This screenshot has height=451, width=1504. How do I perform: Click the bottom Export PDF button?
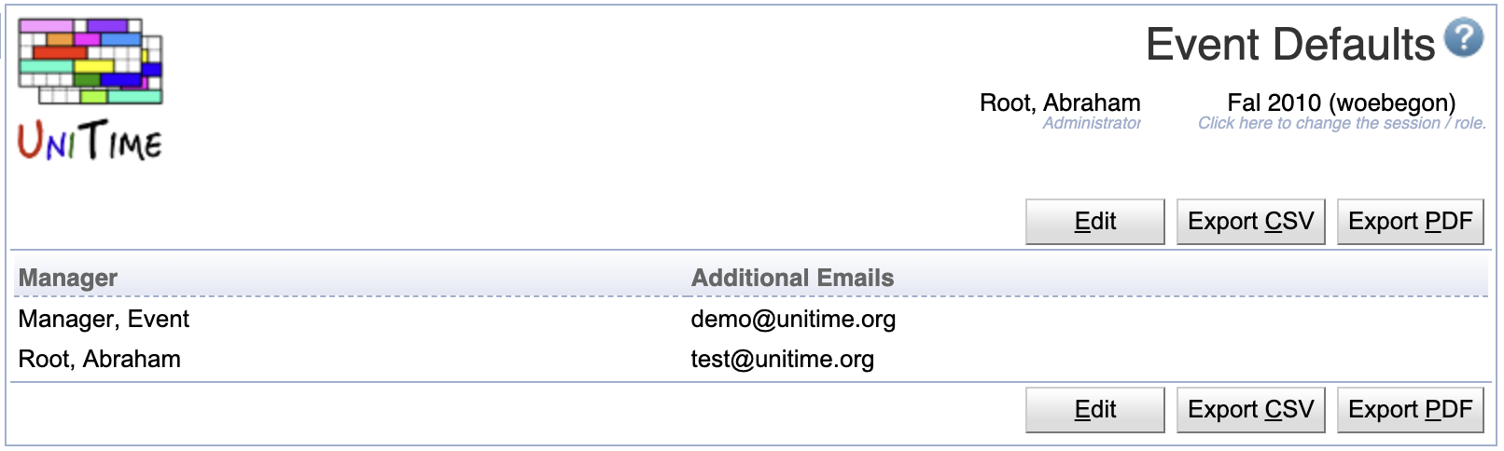1410,410
